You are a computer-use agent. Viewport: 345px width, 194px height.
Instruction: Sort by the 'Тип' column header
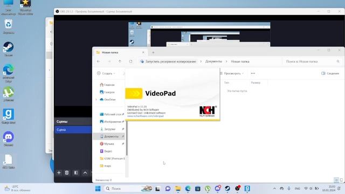click(226, 82)
